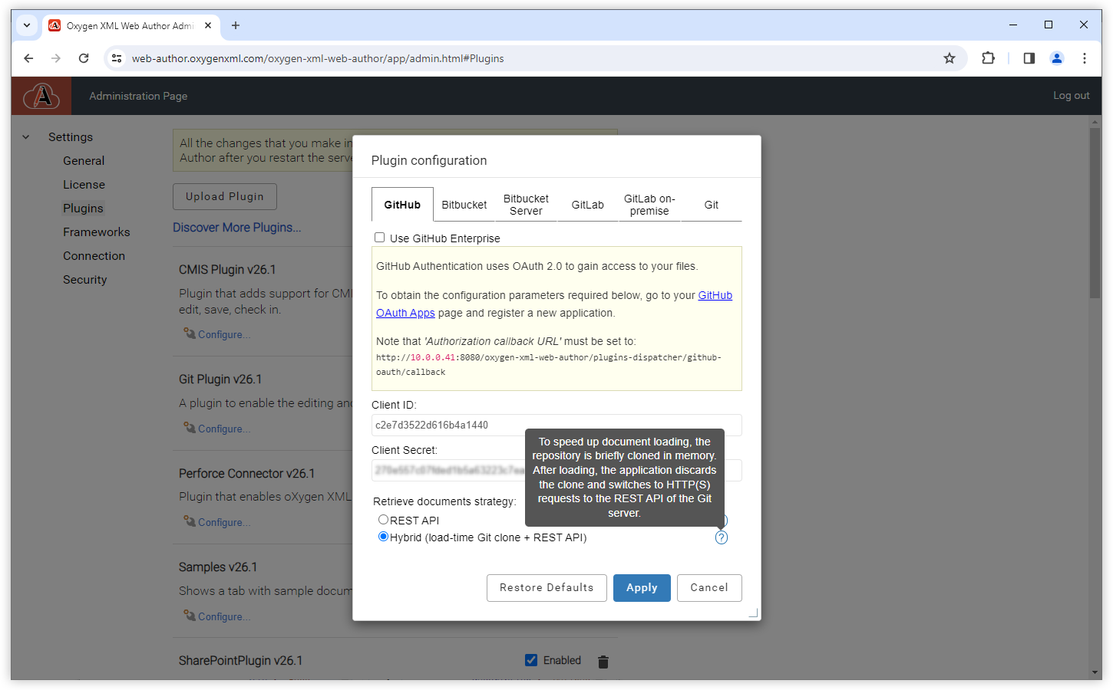Open Connection settings page
This screenshot has height=690, width=1113.
[94, 256]
